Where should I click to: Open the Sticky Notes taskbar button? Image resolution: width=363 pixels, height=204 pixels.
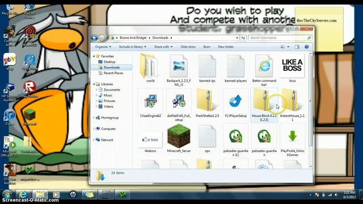point(90,194)
